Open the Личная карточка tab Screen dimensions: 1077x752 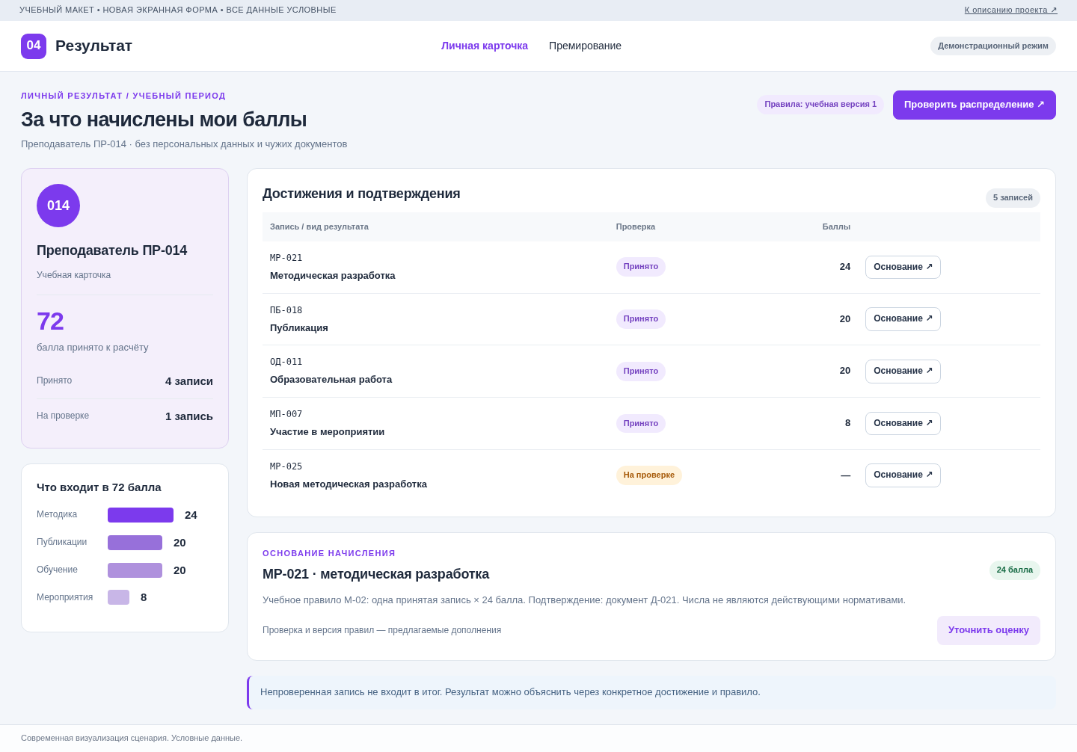click(x=485, y=46)
